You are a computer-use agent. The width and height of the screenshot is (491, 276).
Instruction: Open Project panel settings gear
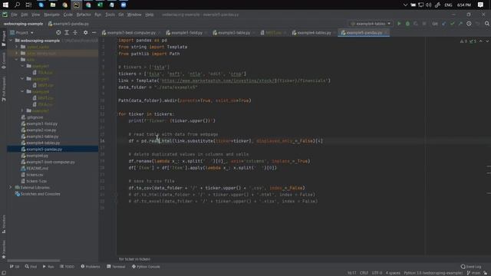[85, 32]
